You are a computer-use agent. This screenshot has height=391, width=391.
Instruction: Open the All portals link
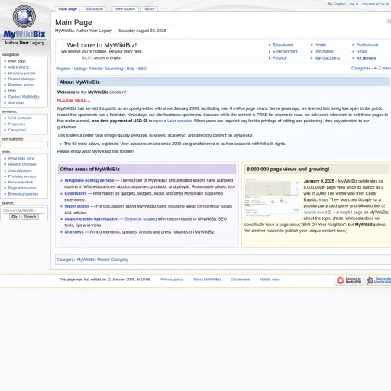click(x=366, y=58)
